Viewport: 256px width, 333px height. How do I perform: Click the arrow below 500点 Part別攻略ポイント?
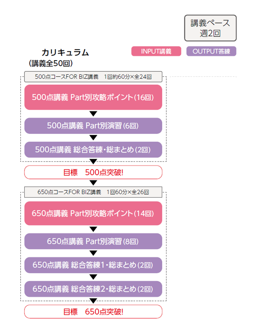[x=93, y=114]
